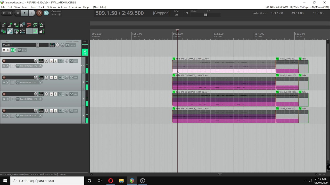Open track 1 input IN dropdown

pos(6,66)
